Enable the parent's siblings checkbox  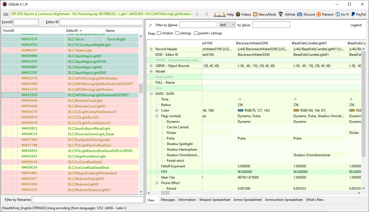tap(196, 33)
